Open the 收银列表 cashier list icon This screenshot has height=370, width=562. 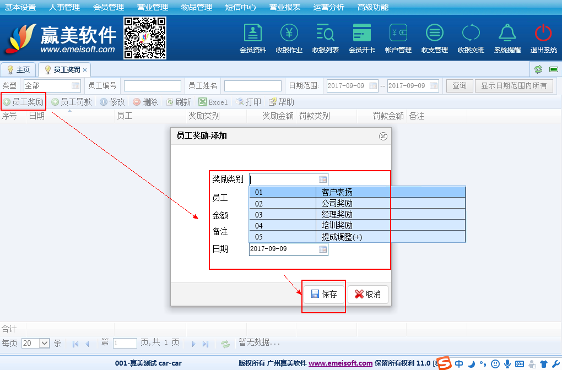pyautogui.click(x=325, y=39)
